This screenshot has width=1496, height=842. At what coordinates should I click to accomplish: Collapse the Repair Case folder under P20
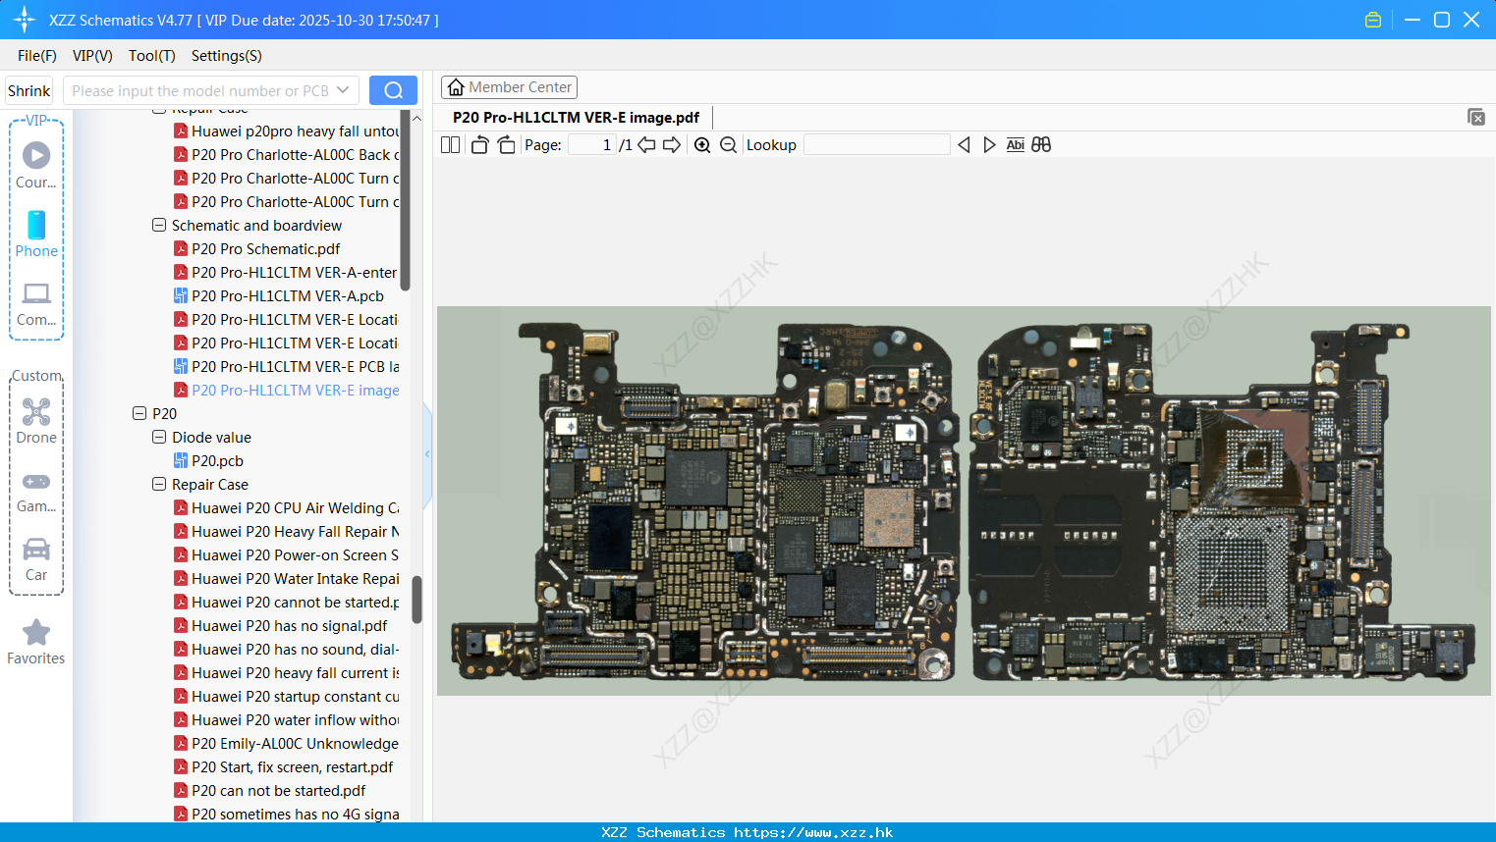159,484
